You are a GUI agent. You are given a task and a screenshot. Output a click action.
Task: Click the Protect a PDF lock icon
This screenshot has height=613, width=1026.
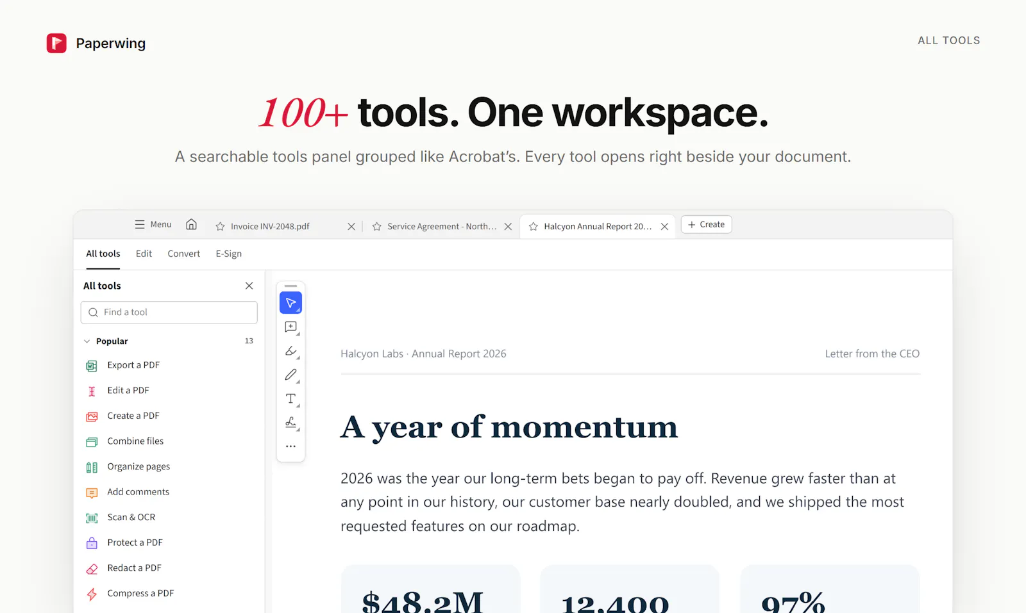92,543
